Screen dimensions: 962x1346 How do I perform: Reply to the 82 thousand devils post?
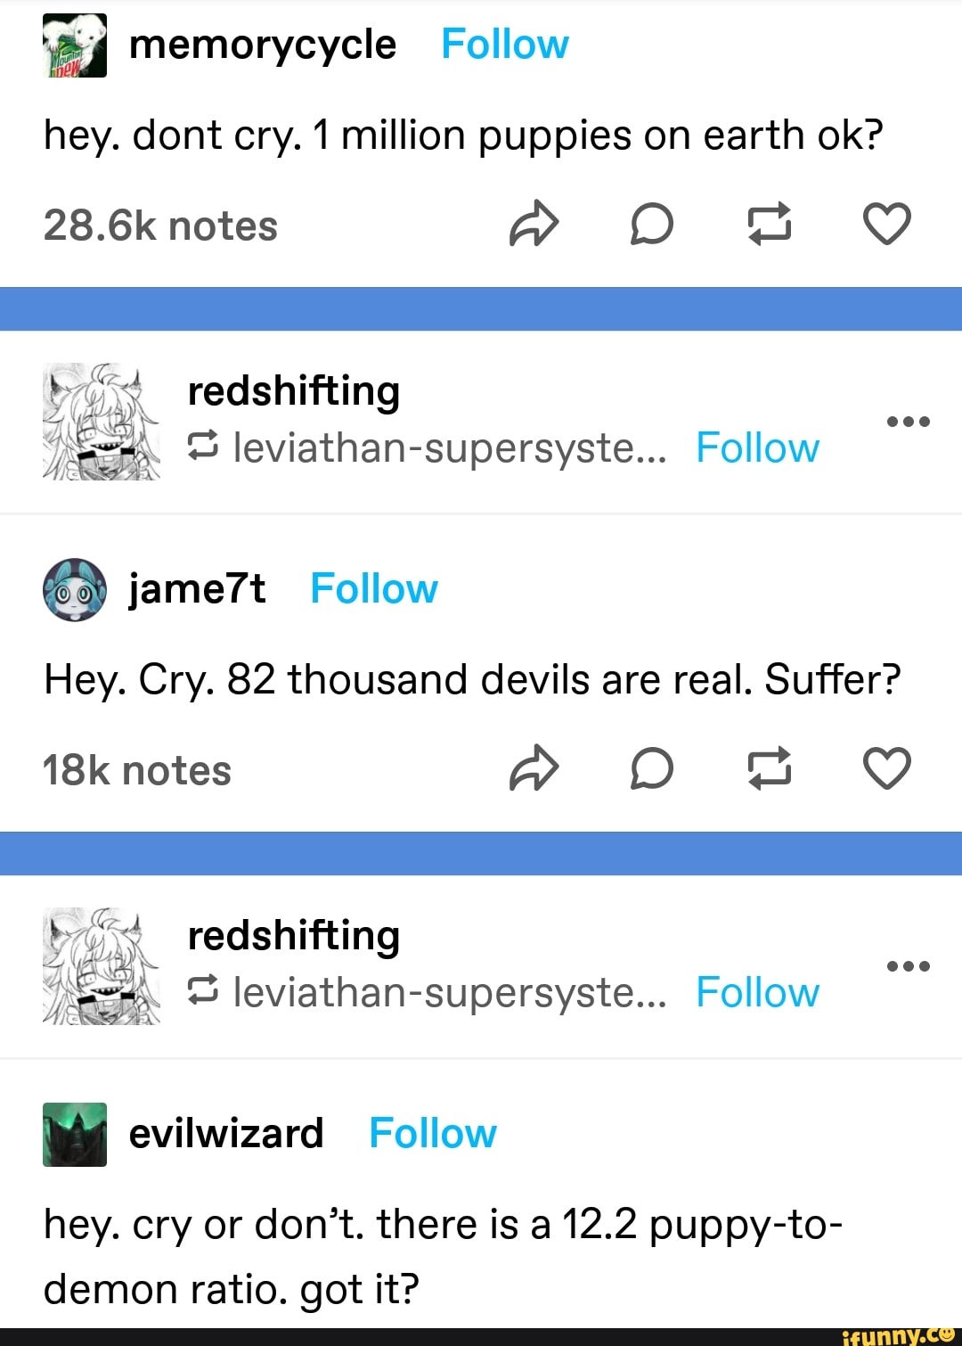(x=651, y=768)
